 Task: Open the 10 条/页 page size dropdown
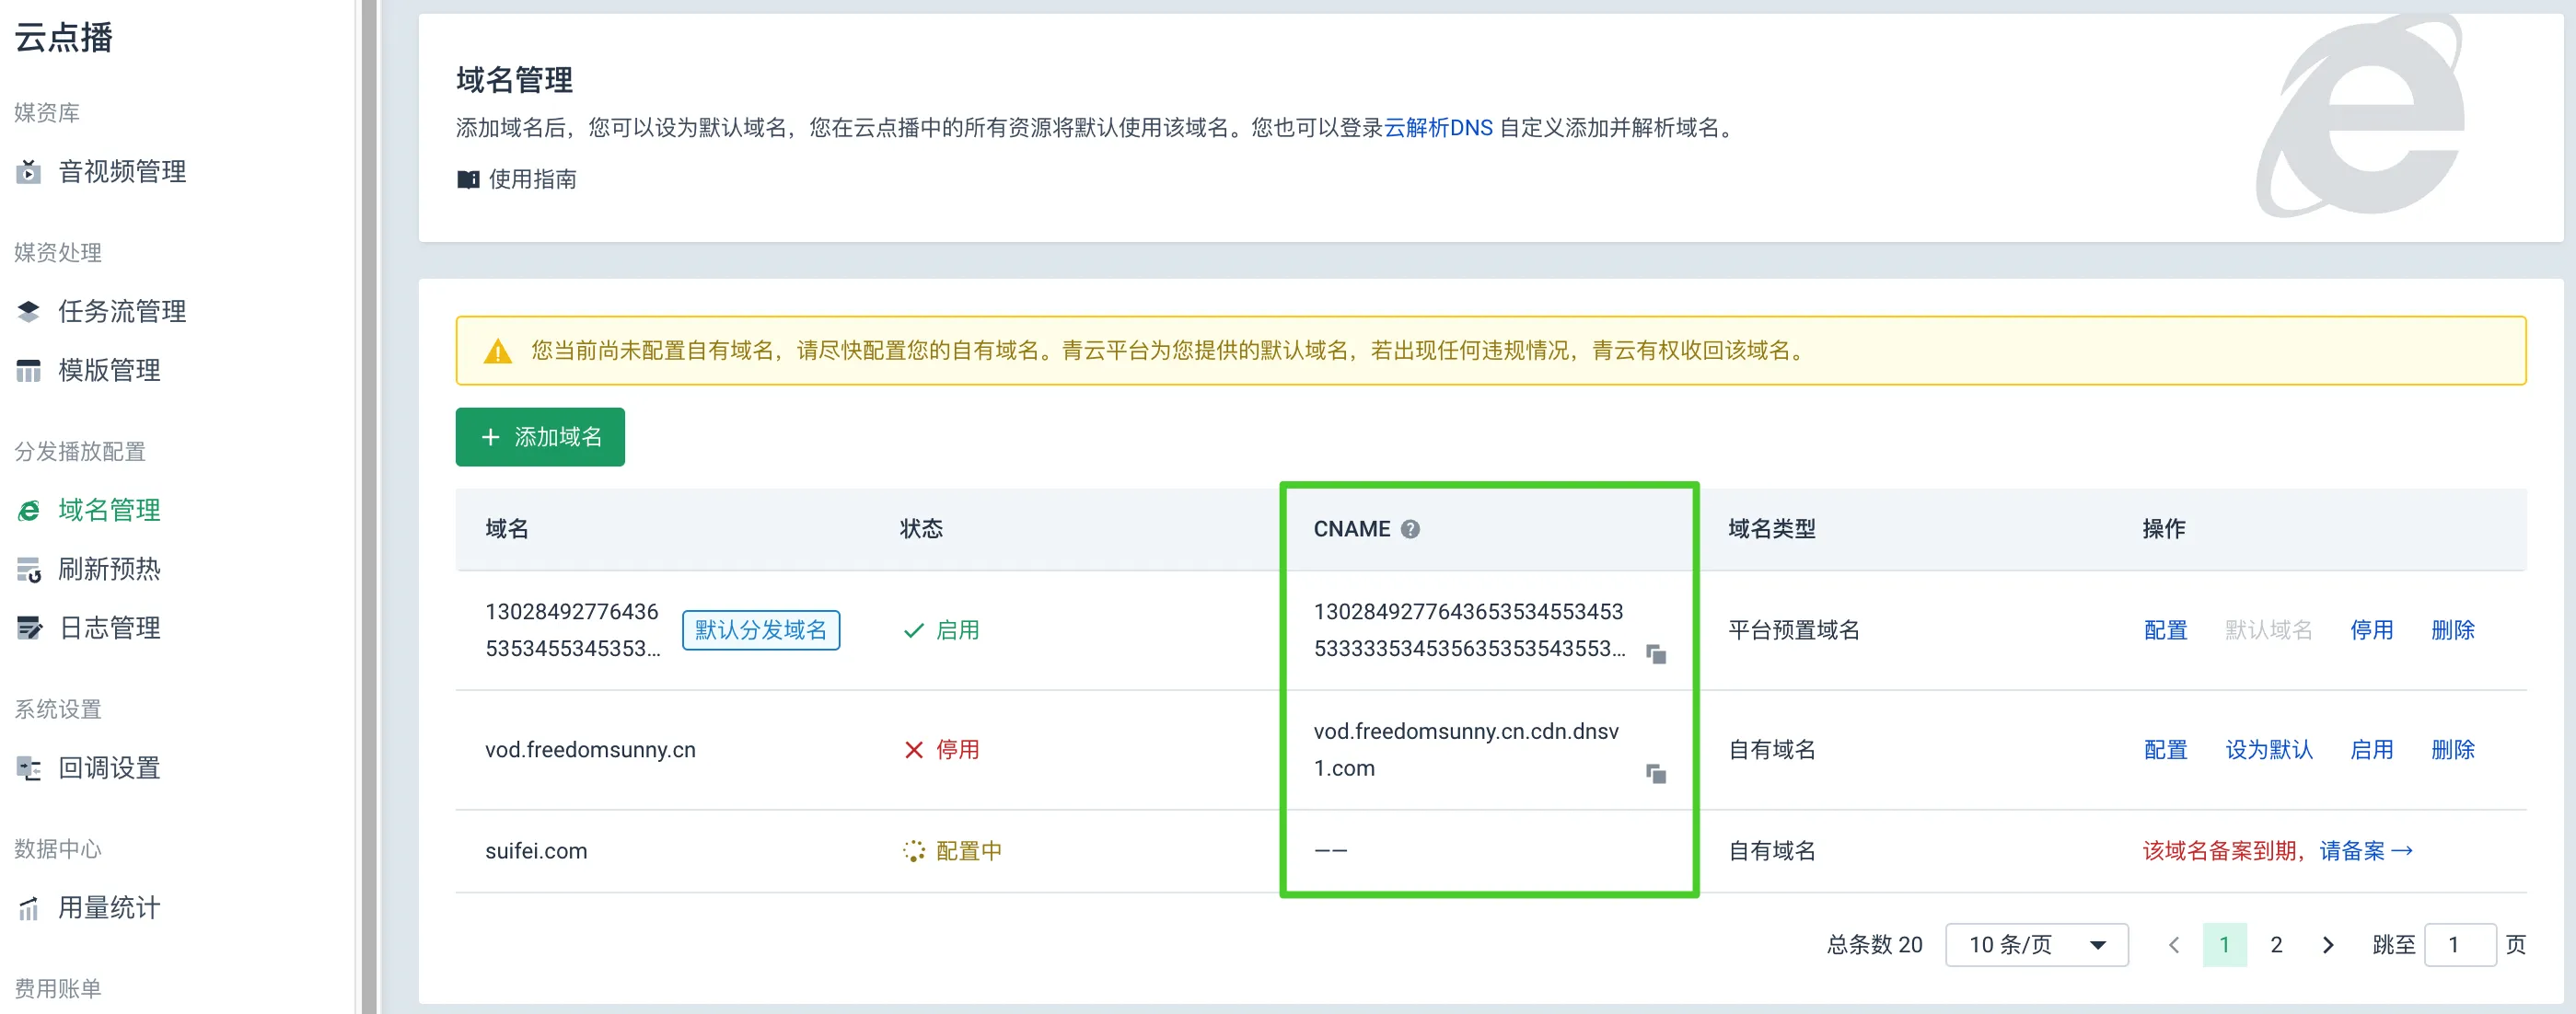coord(2036,945)
